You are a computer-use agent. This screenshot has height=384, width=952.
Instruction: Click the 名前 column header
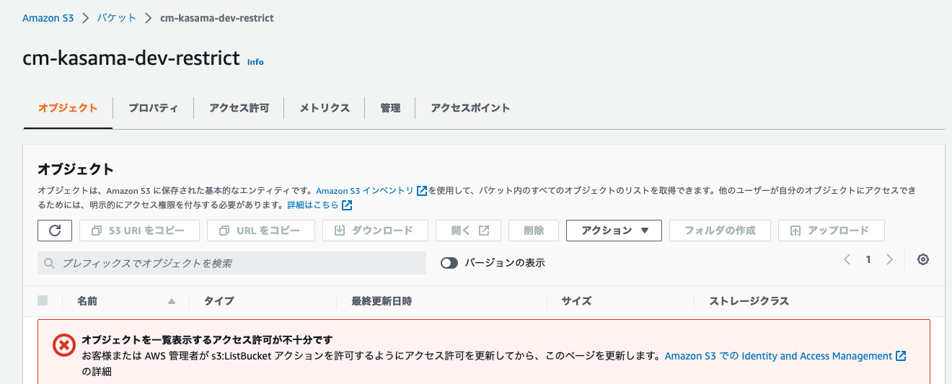pos(87,301)
